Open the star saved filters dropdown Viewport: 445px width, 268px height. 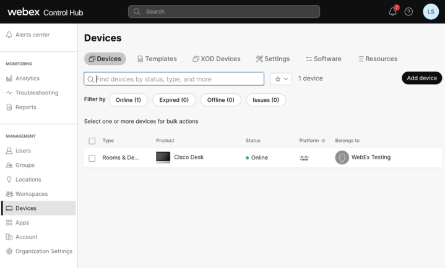281,79
